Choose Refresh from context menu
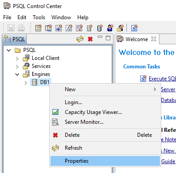Screen dimensions: 176x173 point(105,148)
